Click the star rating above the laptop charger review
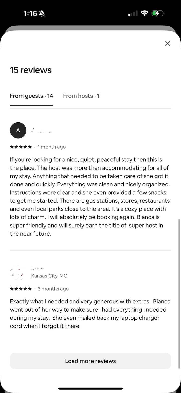The width and height of the screenshot is (181, 393). coord(21,289)
